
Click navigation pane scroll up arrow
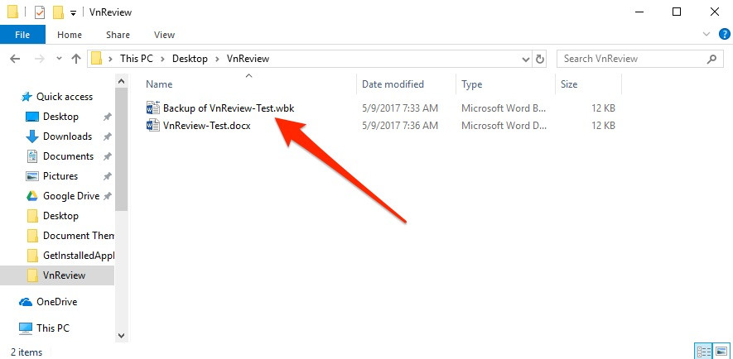[121, 81]
